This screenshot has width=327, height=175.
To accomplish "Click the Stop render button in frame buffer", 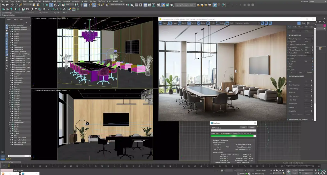I will (x=301, y=23).
